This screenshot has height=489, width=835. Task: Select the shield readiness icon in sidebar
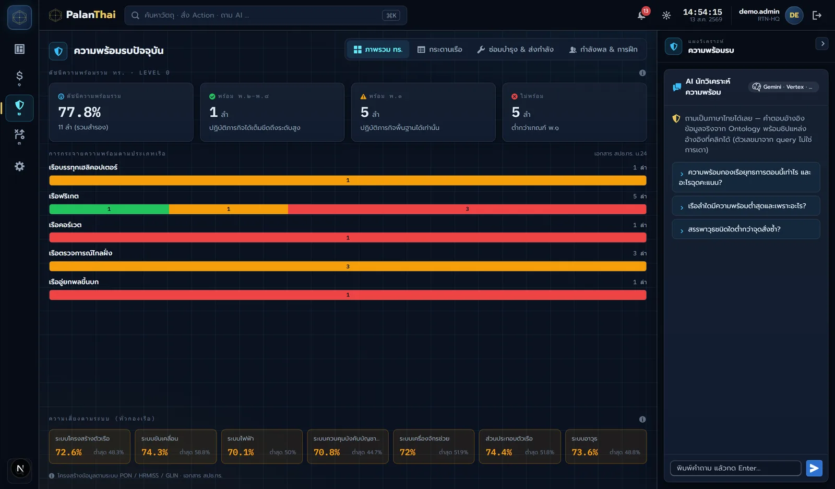[x=19, y=108]
